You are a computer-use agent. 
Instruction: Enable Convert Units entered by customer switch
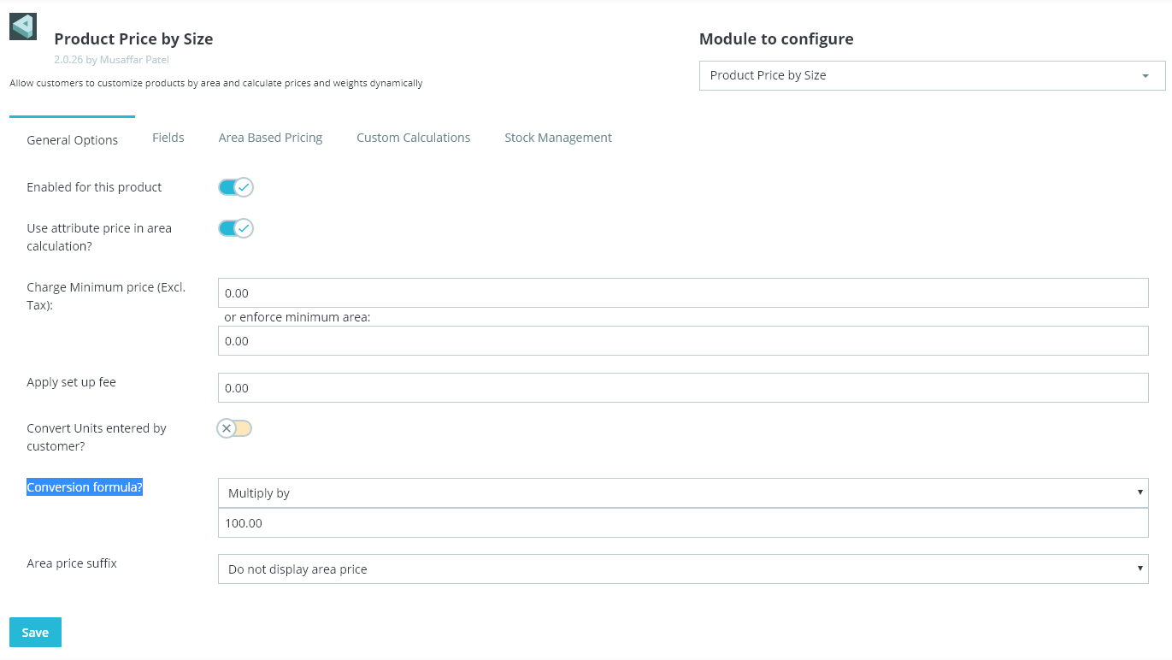pos(234,428)
